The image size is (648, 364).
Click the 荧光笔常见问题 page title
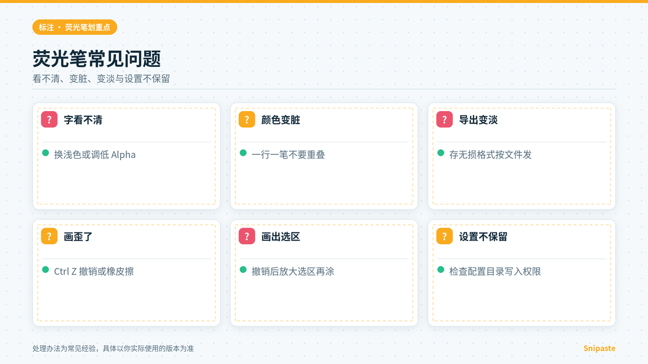97,59
